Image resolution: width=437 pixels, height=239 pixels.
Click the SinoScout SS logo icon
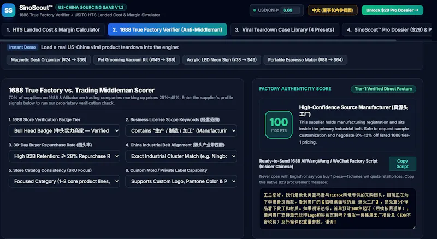coord(8,10)
